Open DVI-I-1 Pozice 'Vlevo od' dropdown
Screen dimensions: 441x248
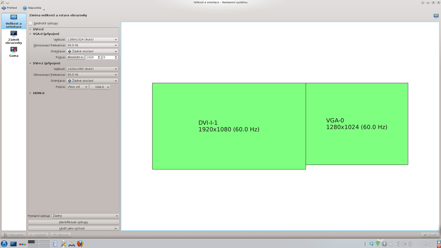point(77,87)
